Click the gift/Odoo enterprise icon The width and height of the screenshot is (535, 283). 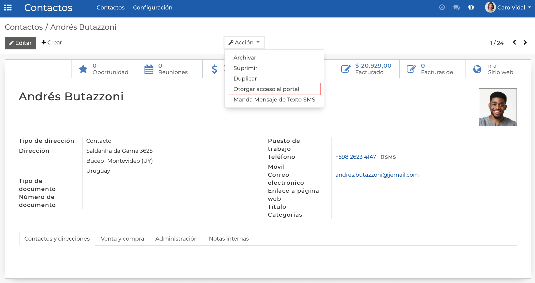pos(471,7)
